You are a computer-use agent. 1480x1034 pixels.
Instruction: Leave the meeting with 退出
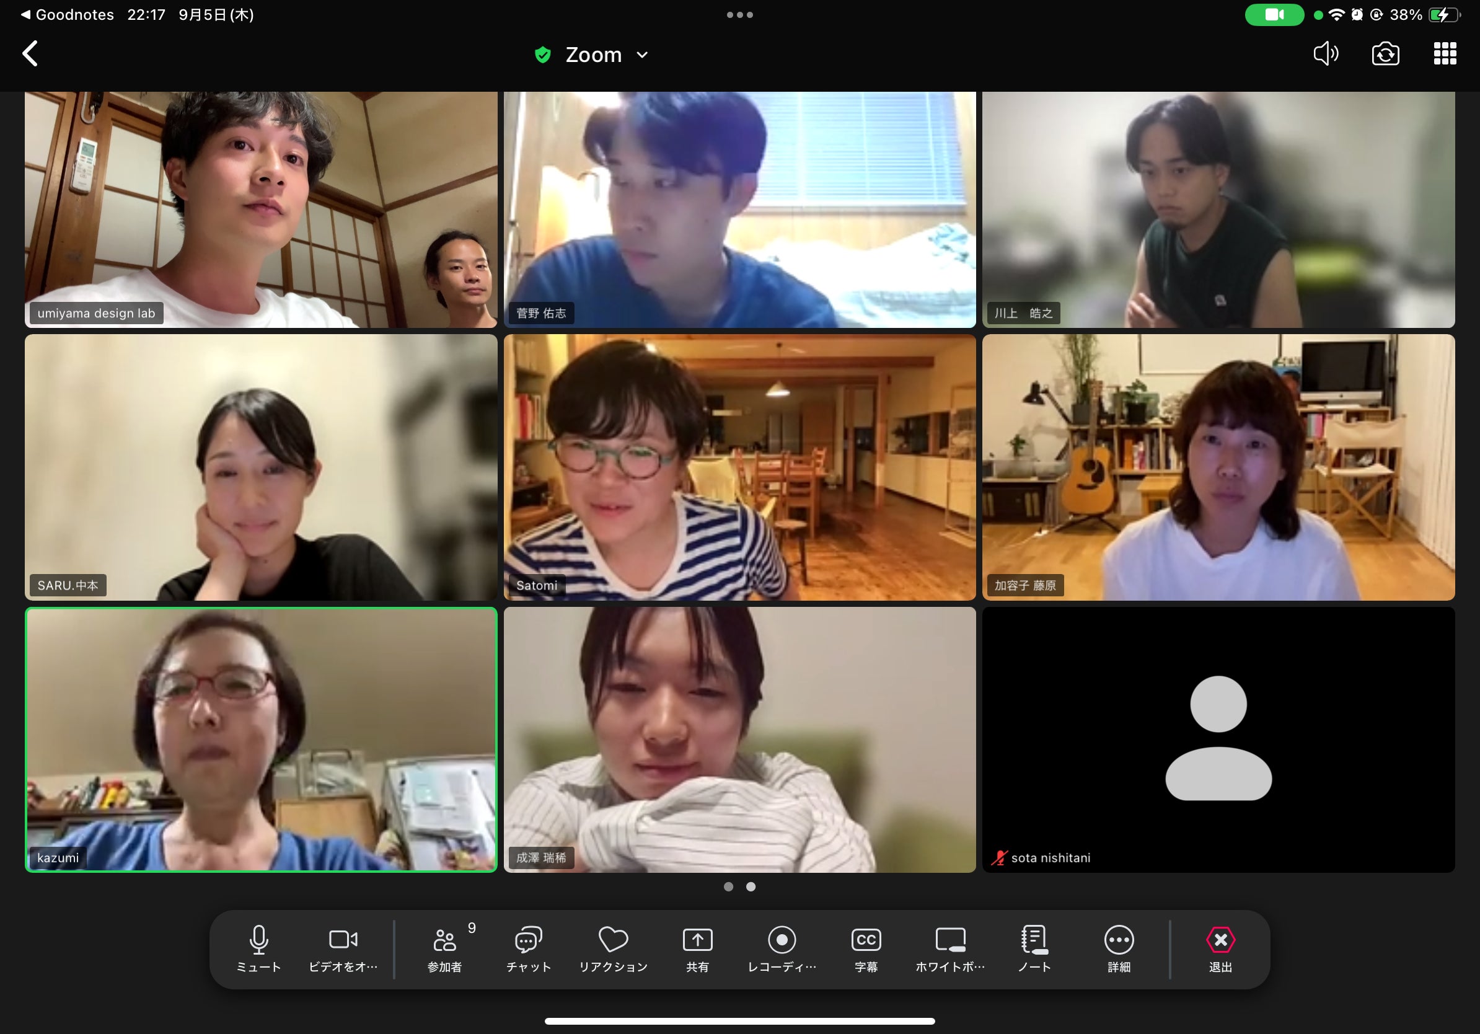pos(1220,948)
